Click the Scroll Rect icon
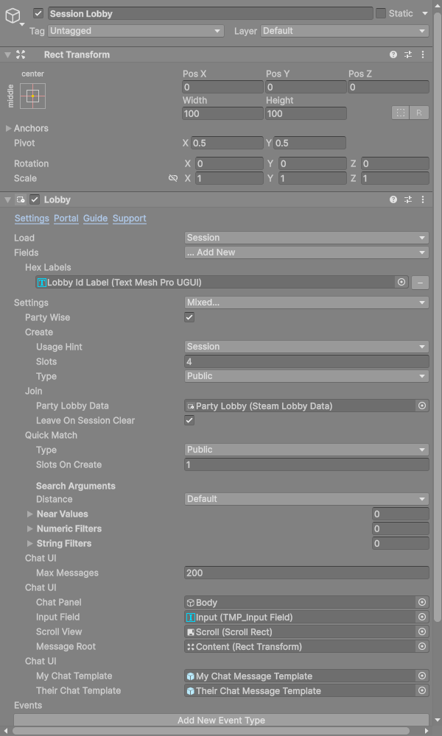442x736 pixels. [191, 631]
